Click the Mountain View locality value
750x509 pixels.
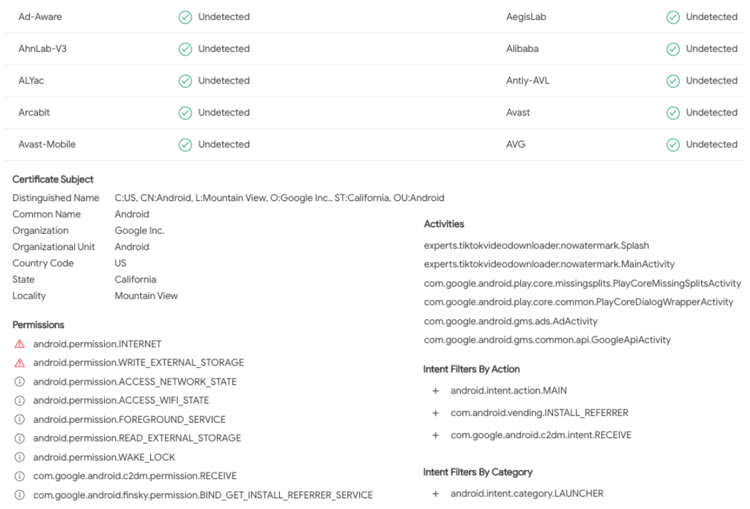click(146, 296)
